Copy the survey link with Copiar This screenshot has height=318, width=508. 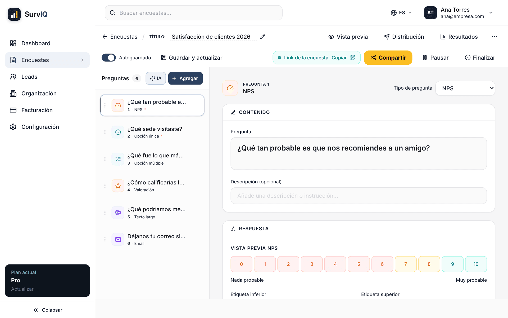point(339,58)
